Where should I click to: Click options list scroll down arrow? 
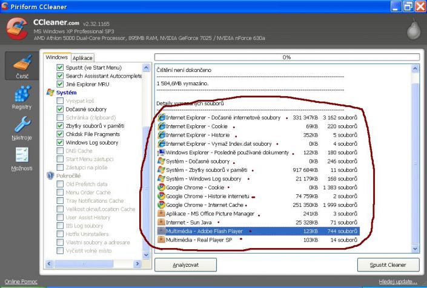(146, 255)
